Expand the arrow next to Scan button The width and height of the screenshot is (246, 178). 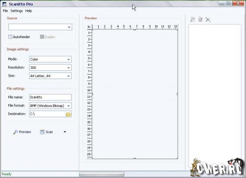click(x=65, y=132)
